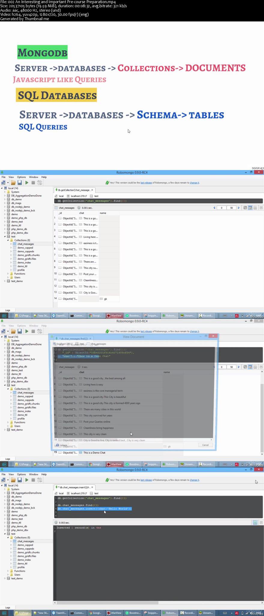
Task: Click 'Inserted 1 record(s) in 4ms' output line
Action: (79, 528)
